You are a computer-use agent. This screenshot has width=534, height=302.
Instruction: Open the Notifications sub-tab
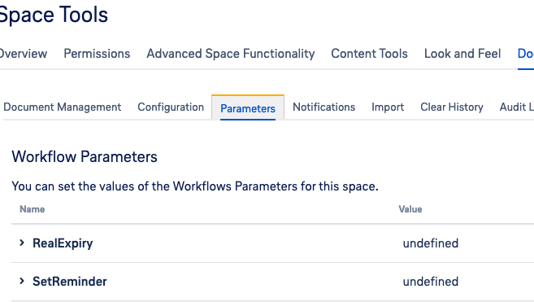coord(323,107)
